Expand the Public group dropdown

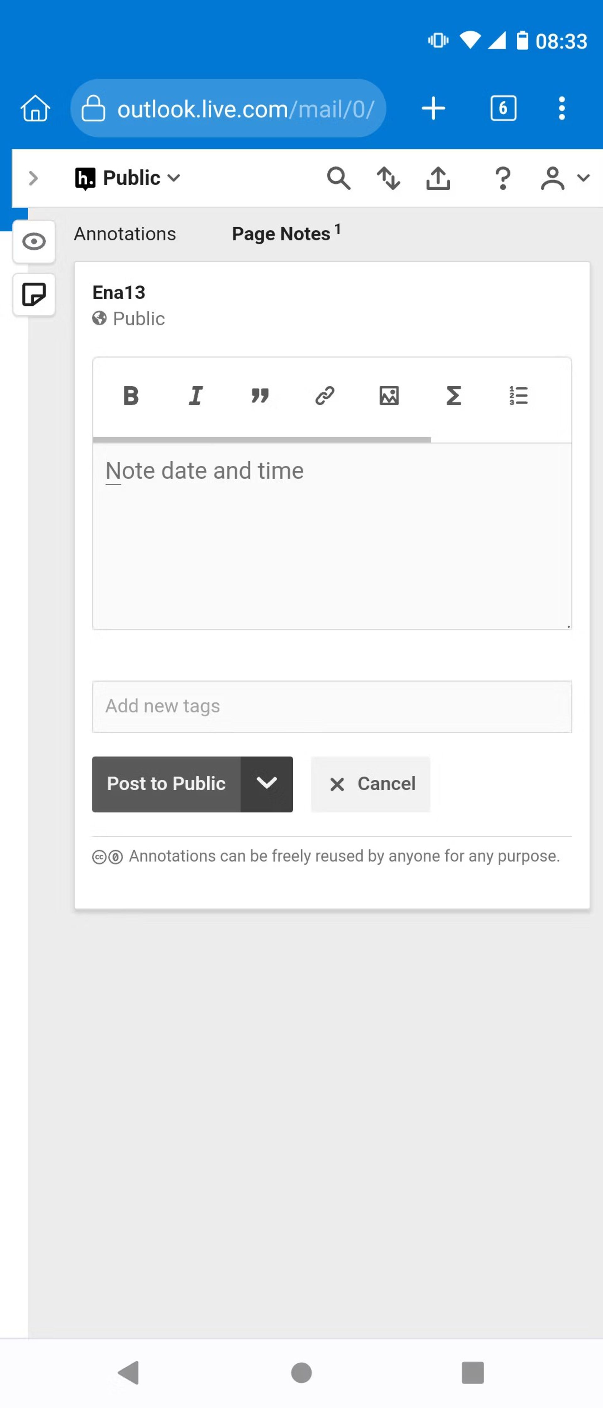tap(128, 178)
